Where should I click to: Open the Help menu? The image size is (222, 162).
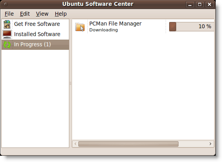point(61,14)
